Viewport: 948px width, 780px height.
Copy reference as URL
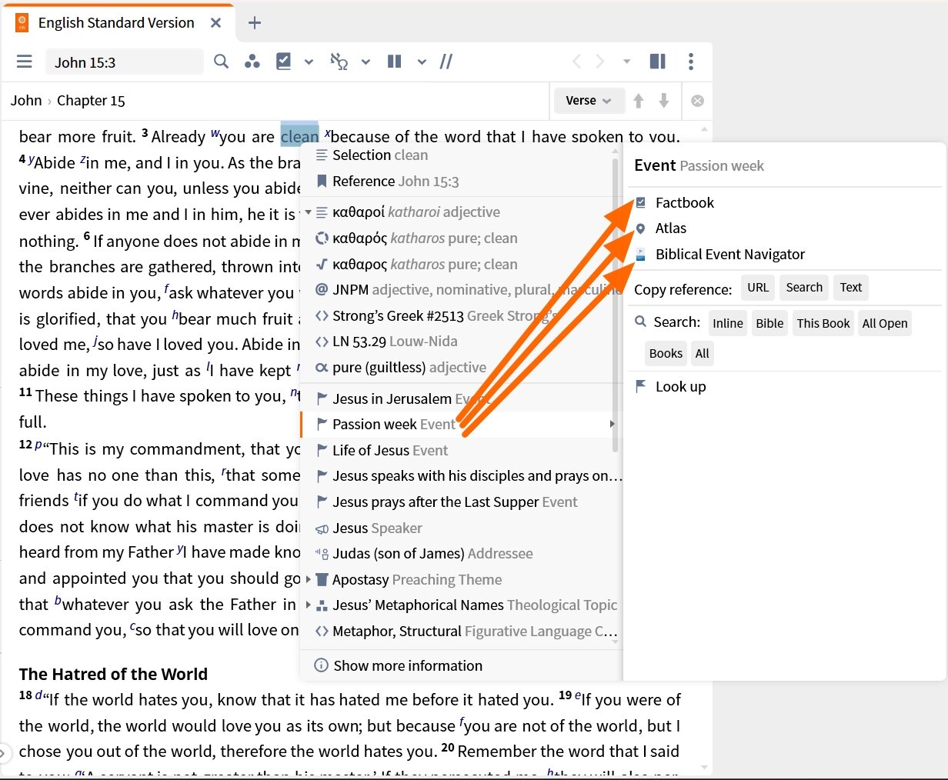pos(758,288)
